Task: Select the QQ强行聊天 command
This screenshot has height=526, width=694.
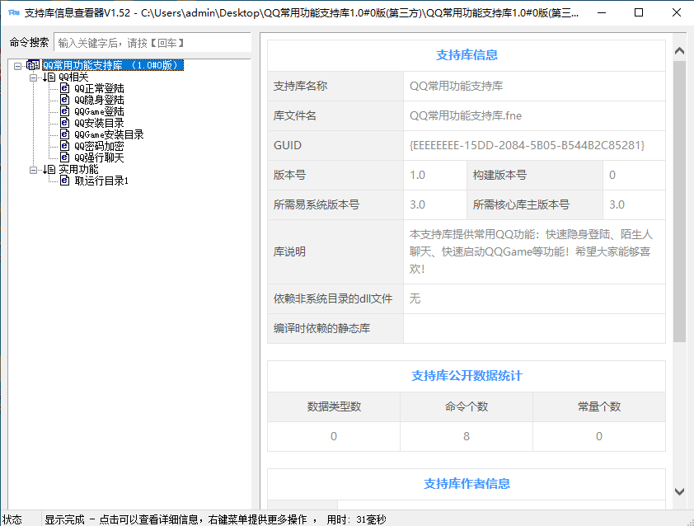Action: pyautogui.click(x=99, y=157)
